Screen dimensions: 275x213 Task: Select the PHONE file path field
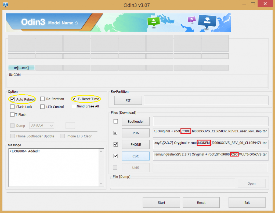tap(211, 144)
